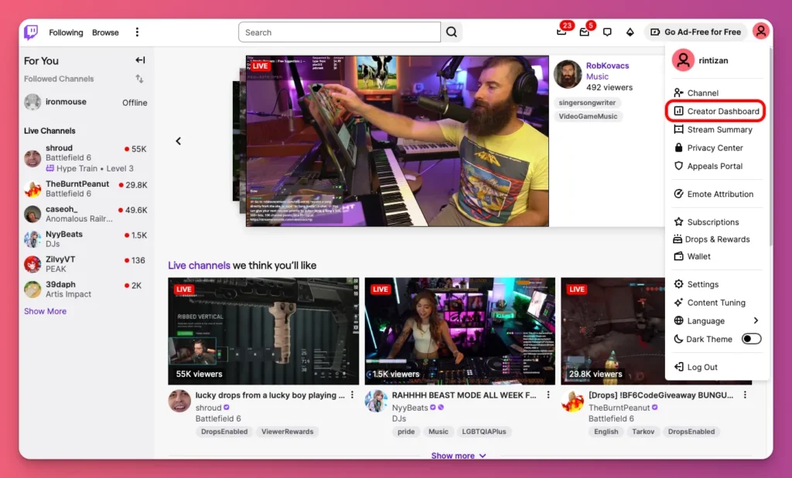Click user menu scrollbar
792x478 pixels.
pos(770,146)
